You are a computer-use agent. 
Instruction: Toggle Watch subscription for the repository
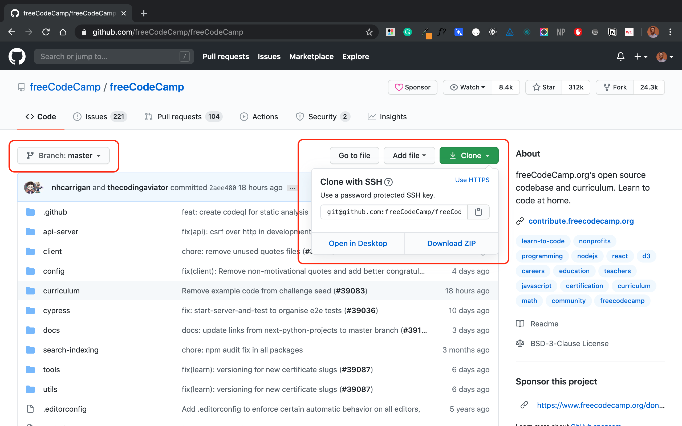click(467, 87)
